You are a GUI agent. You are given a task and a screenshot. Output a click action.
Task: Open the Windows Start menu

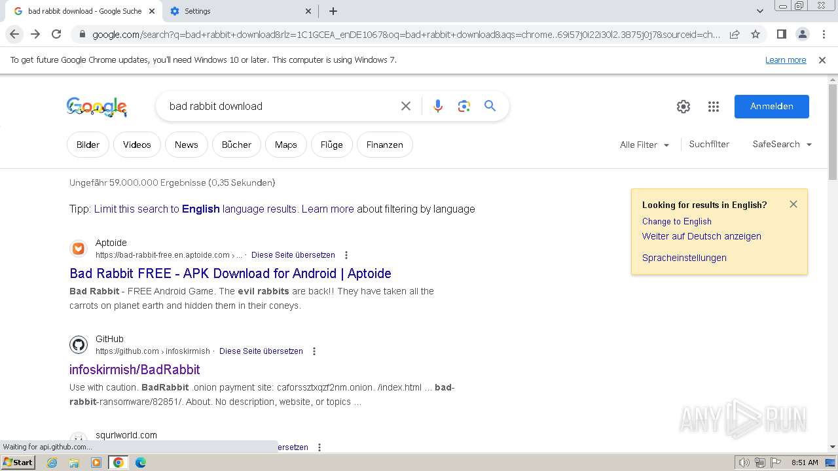(18, 462)
